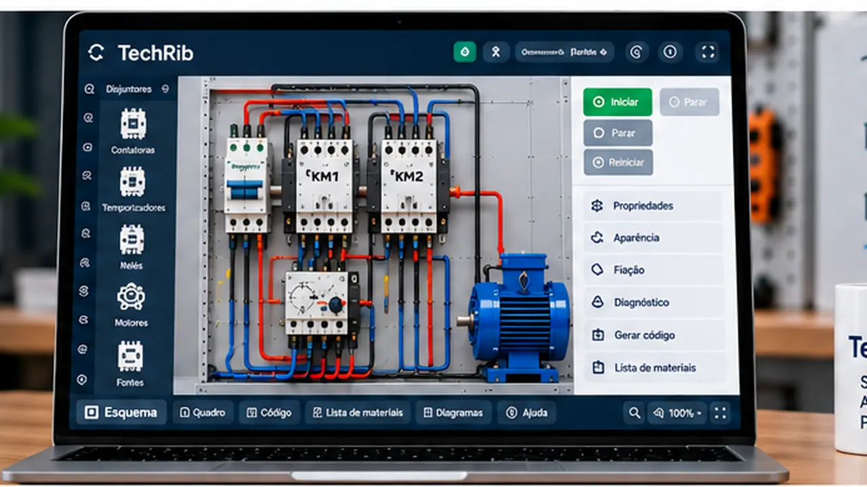867x487 pixels.
Task: Click the green Iniciar button
Action: pos(618,102)
